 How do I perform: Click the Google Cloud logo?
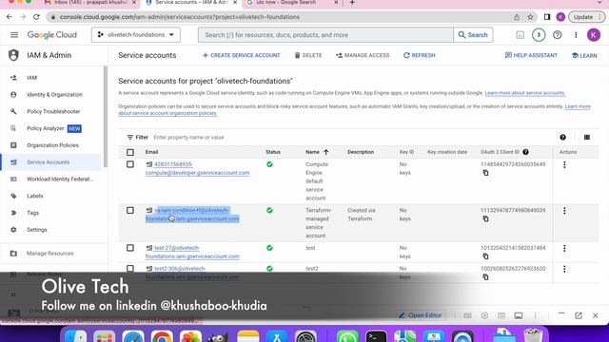point(52,35)
